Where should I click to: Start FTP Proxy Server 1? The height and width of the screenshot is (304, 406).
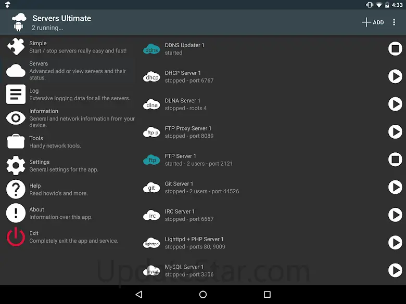pyautogui.click(x=395, y=131)
